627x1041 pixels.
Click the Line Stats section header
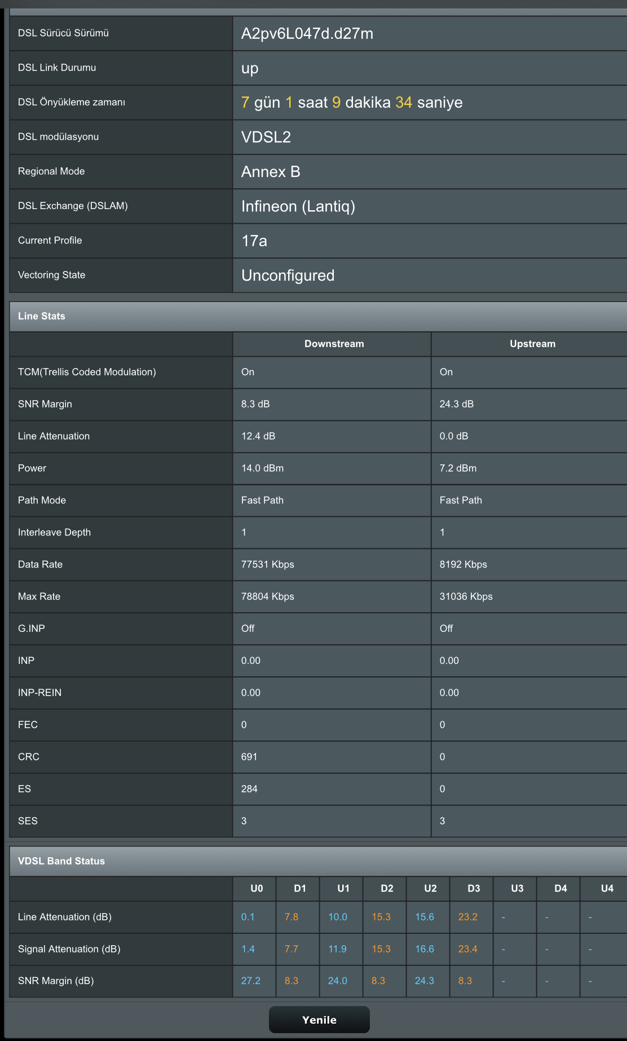[318, 316]
